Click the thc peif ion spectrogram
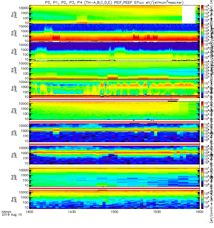The image size is (214, 228). point(114,155)
